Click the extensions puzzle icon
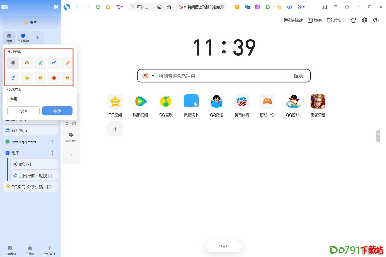 (x=268, y=7)
